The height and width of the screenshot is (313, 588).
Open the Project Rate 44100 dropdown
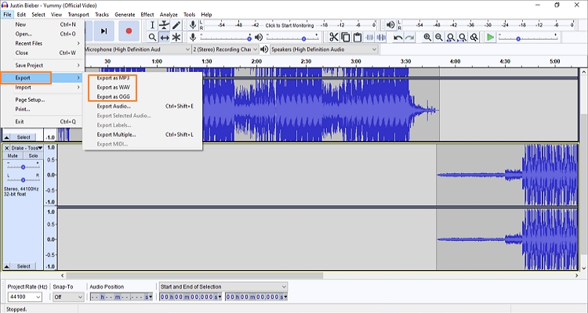[x=25, y=297]
